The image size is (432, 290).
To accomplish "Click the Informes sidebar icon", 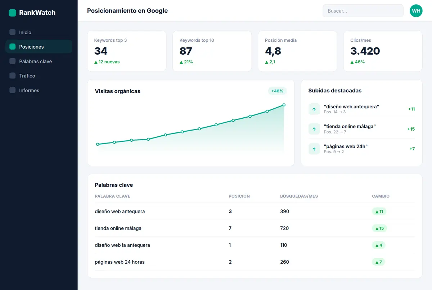I will [13, 90].
